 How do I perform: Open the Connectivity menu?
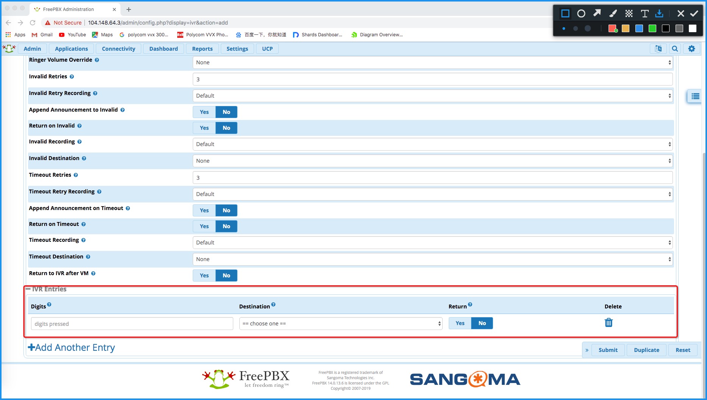pos(118,49)
